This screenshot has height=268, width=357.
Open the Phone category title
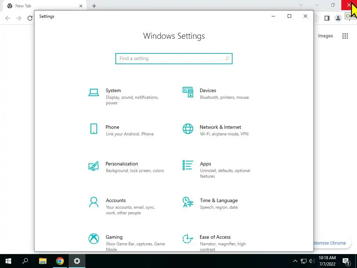click(x=112, y=127)
